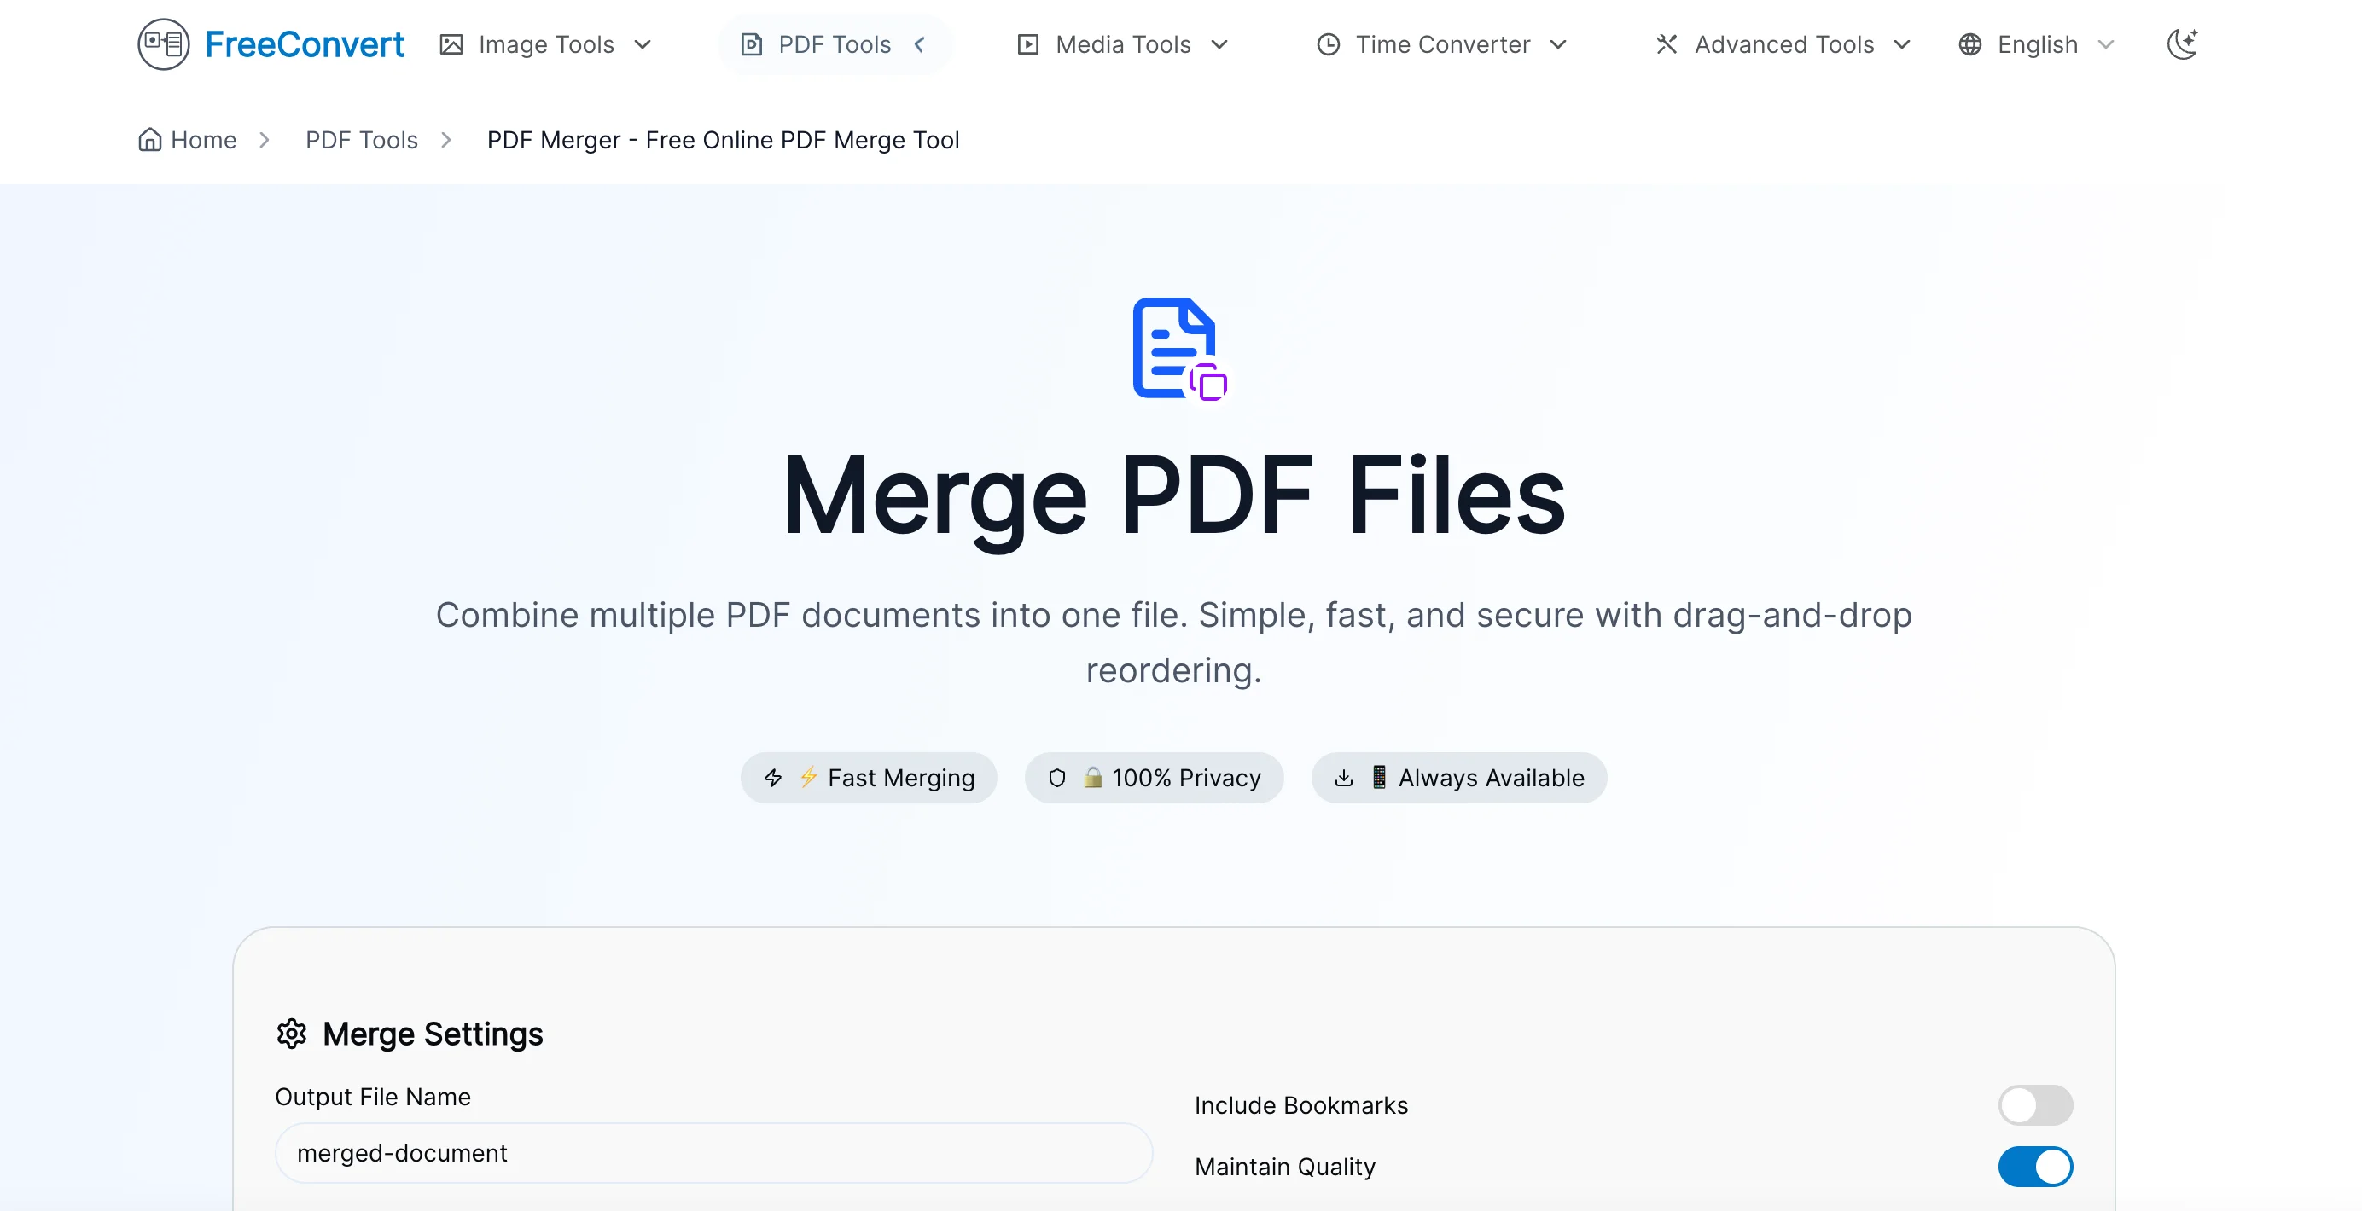Viewport: 2362px width, 1211px height.
Task: Click the Home breadcrumb house icon
Action: pos(150,138)
